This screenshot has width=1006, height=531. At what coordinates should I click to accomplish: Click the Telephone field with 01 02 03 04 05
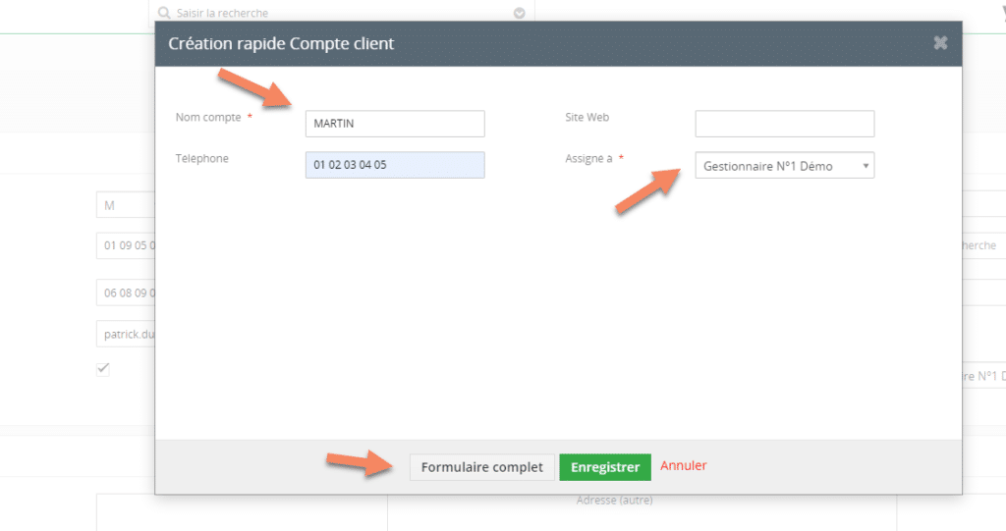tap(395, 165)
